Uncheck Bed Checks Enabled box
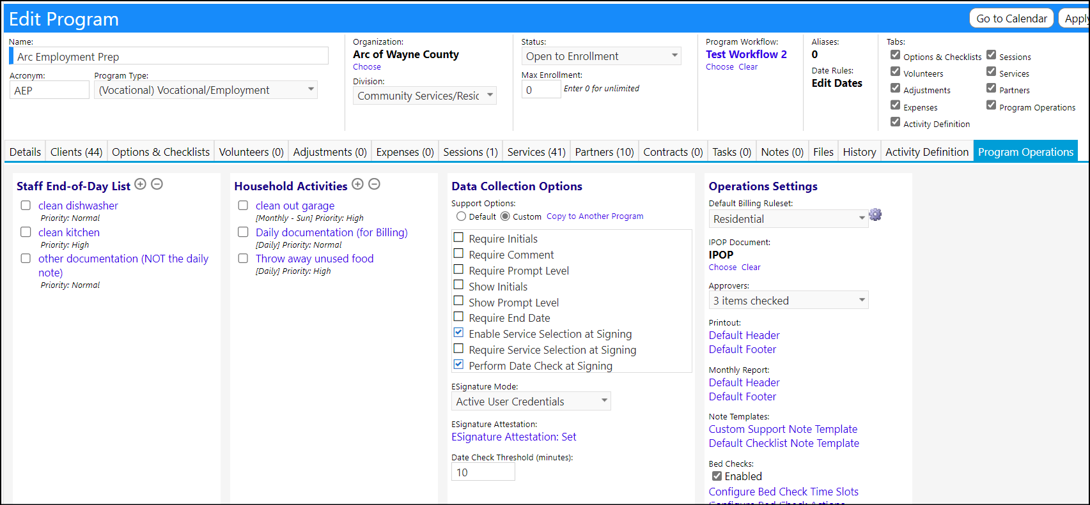 (x=717, y=476)
